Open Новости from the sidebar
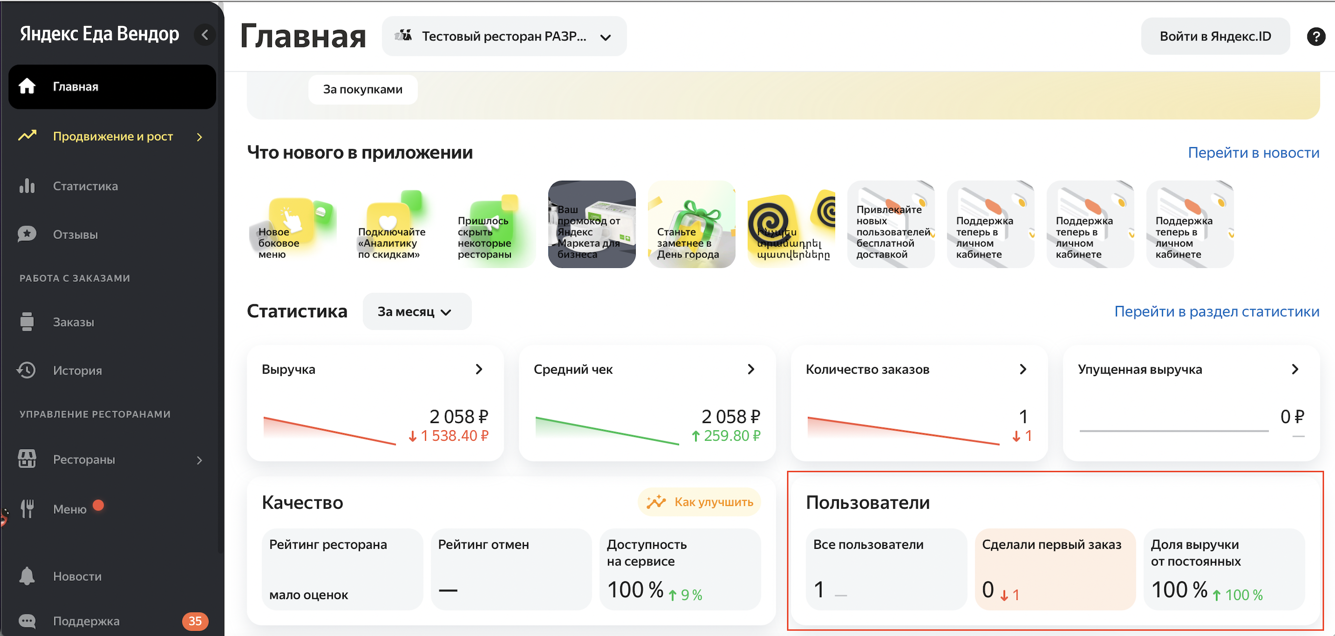 tap(112, 576)
